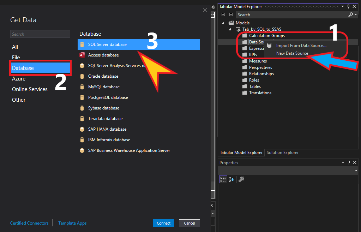
Task: Click the Access database icon
Action: pyautogui.click(x=82, y=55)
